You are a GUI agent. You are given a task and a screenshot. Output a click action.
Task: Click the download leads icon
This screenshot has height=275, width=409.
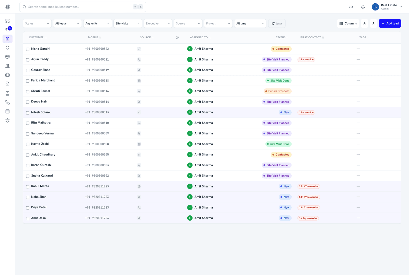click(x=365, y=24)
